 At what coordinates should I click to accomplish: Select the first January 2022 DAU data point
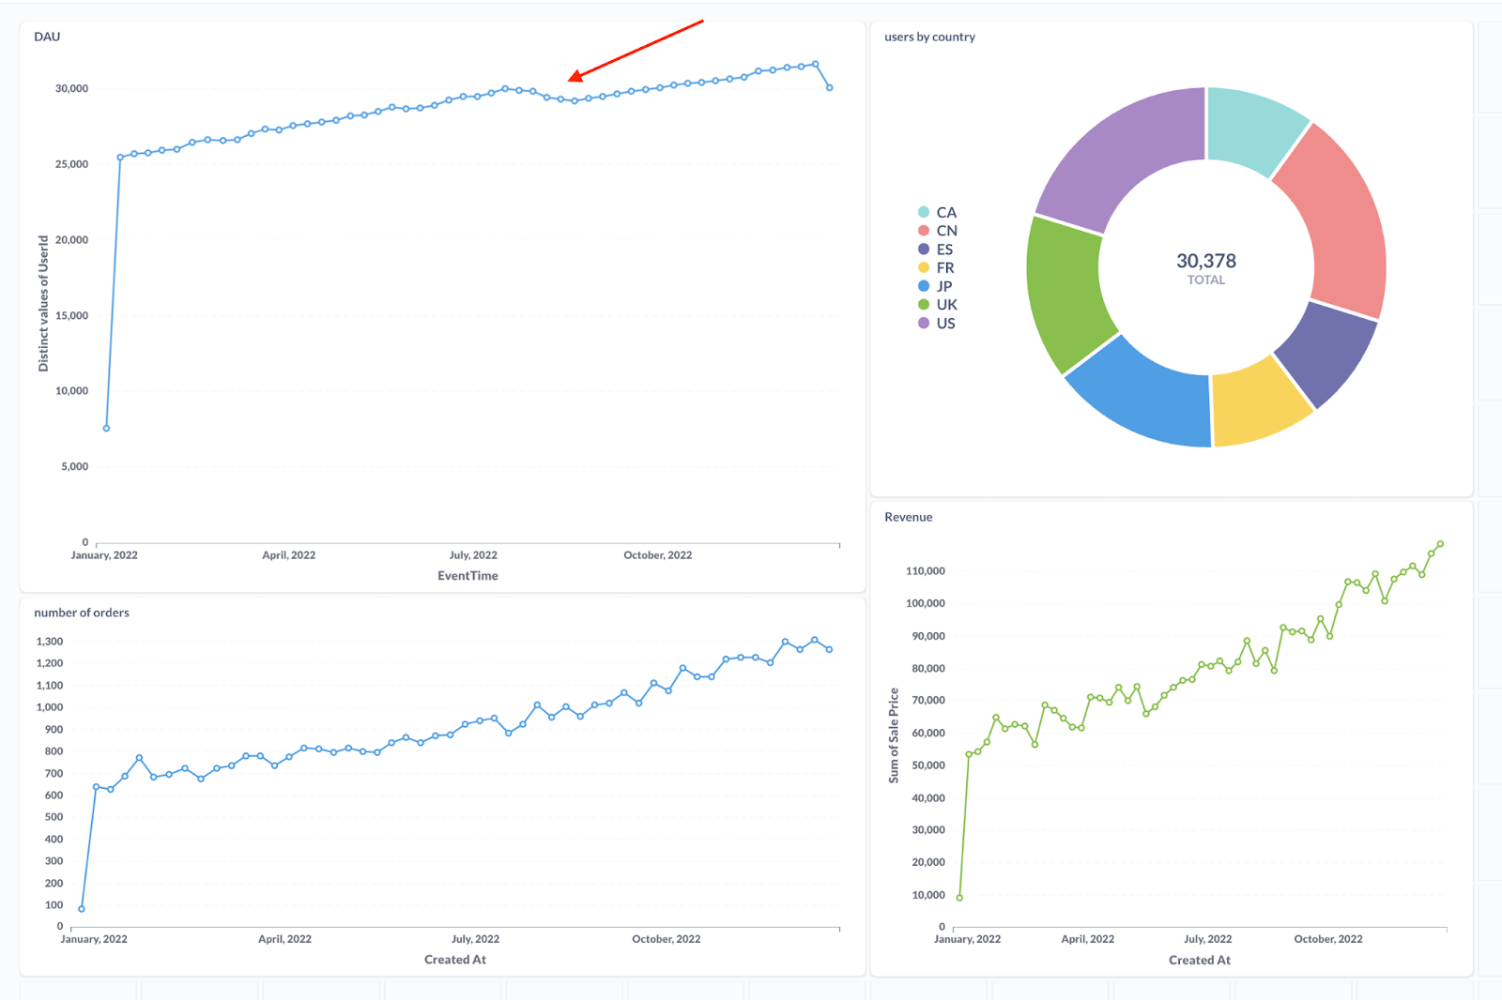click(105, 428)
